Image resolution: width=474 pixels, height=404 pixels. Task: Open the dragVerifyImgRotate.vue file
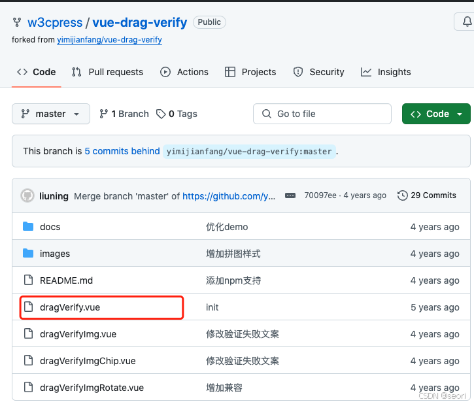click(92, 388)
